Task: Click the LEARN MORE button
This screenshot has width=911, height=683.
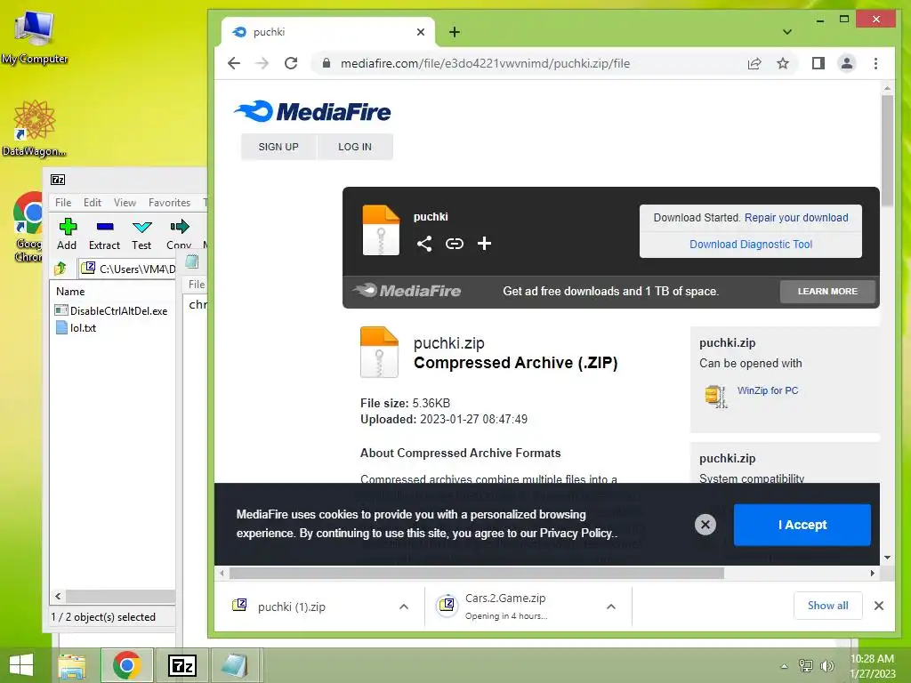Action: click(x=827, y=291)
